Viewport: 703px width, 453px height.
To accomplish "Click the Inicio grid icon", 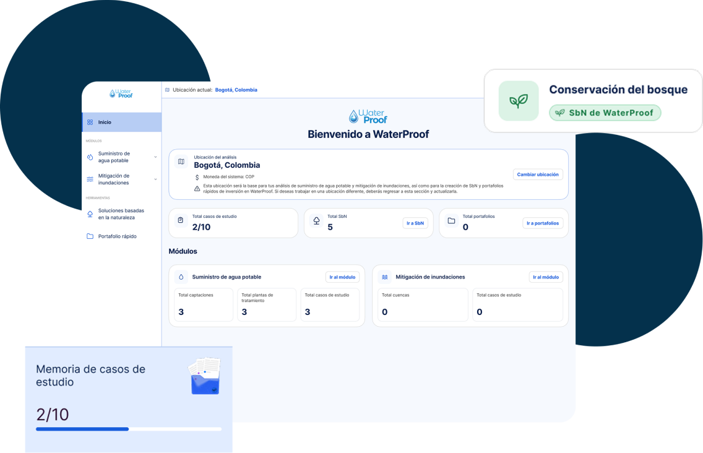I will [x=90, y=122].
